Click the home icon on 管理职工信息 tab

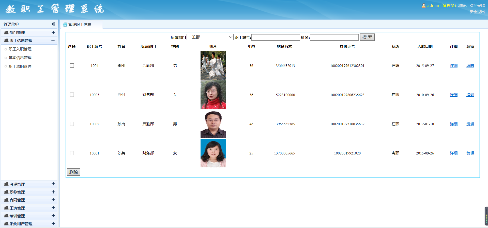click(x=65, y=25)
